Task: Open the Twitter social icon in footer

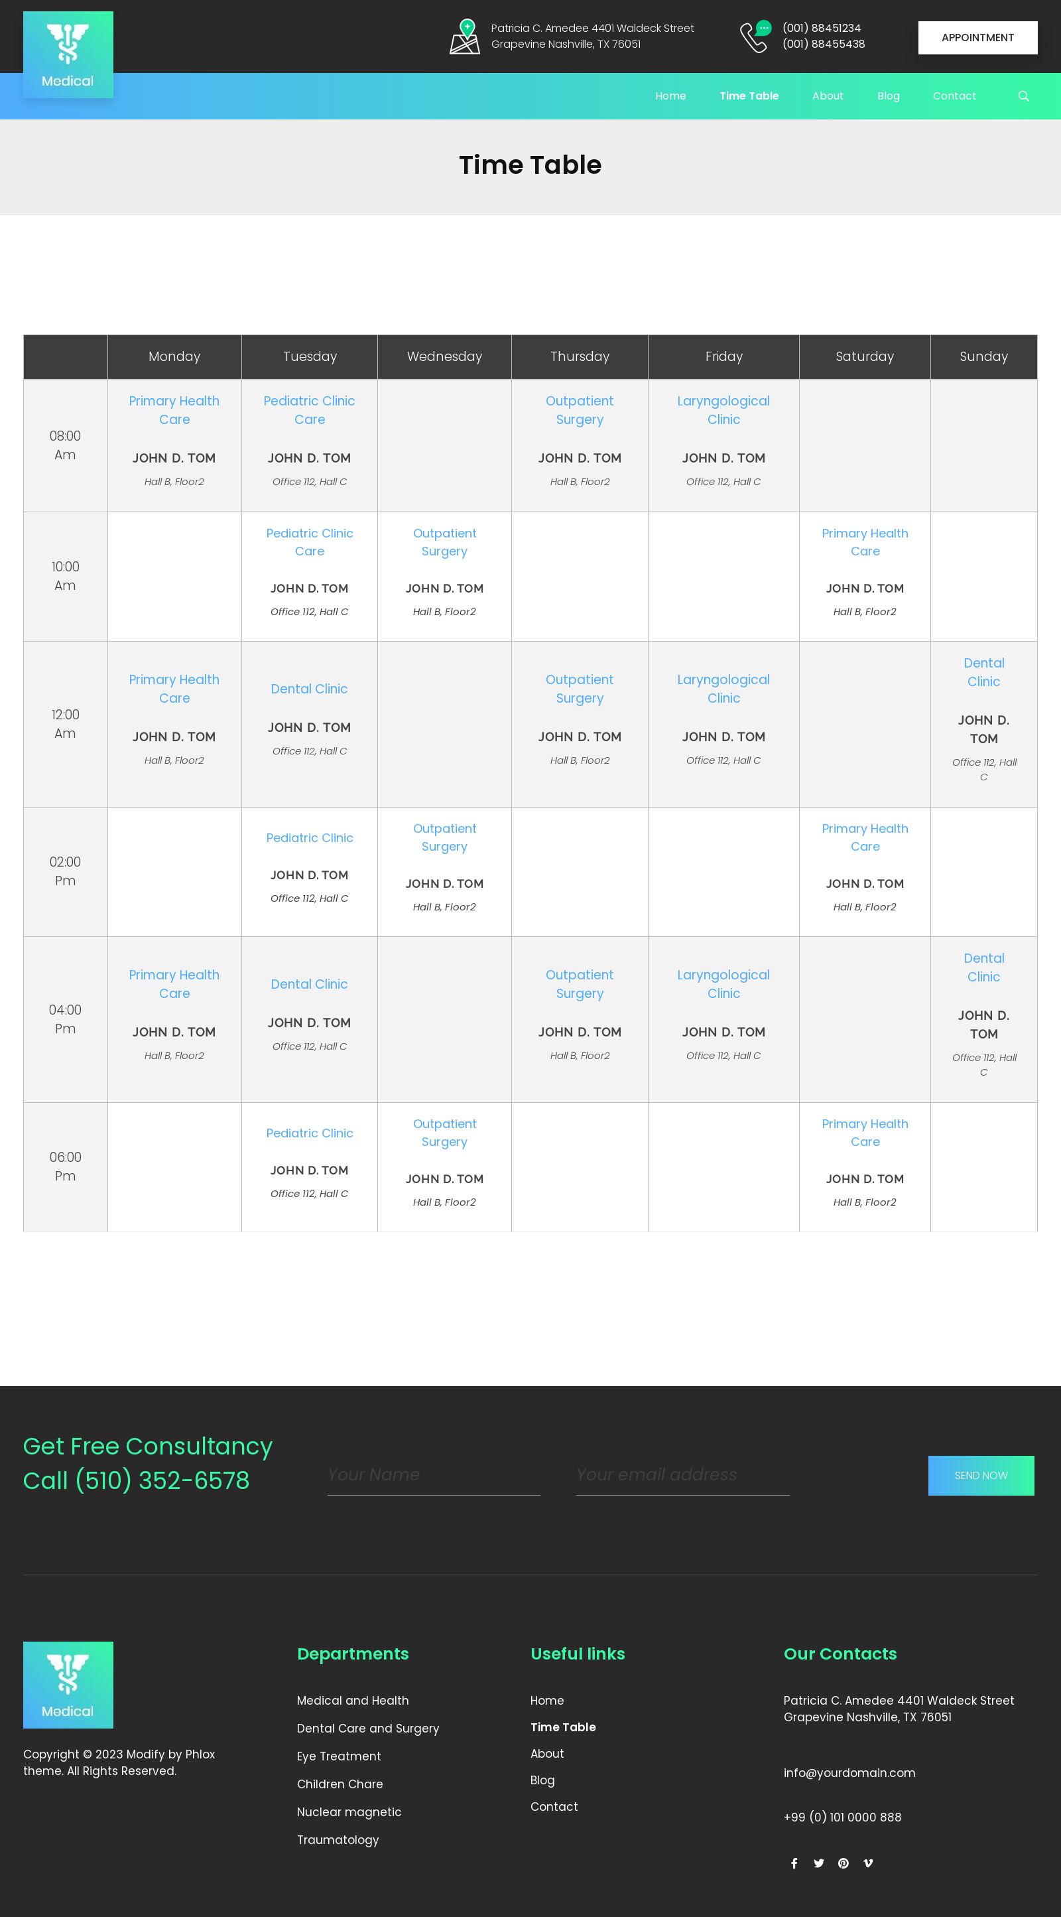Action: [x=818, y=1863]
